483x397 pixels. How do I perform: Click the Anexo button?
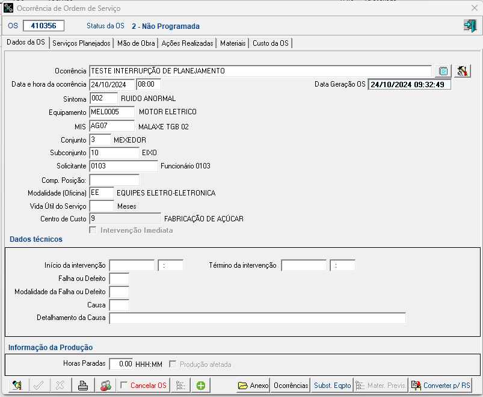(x=253, y=386)
